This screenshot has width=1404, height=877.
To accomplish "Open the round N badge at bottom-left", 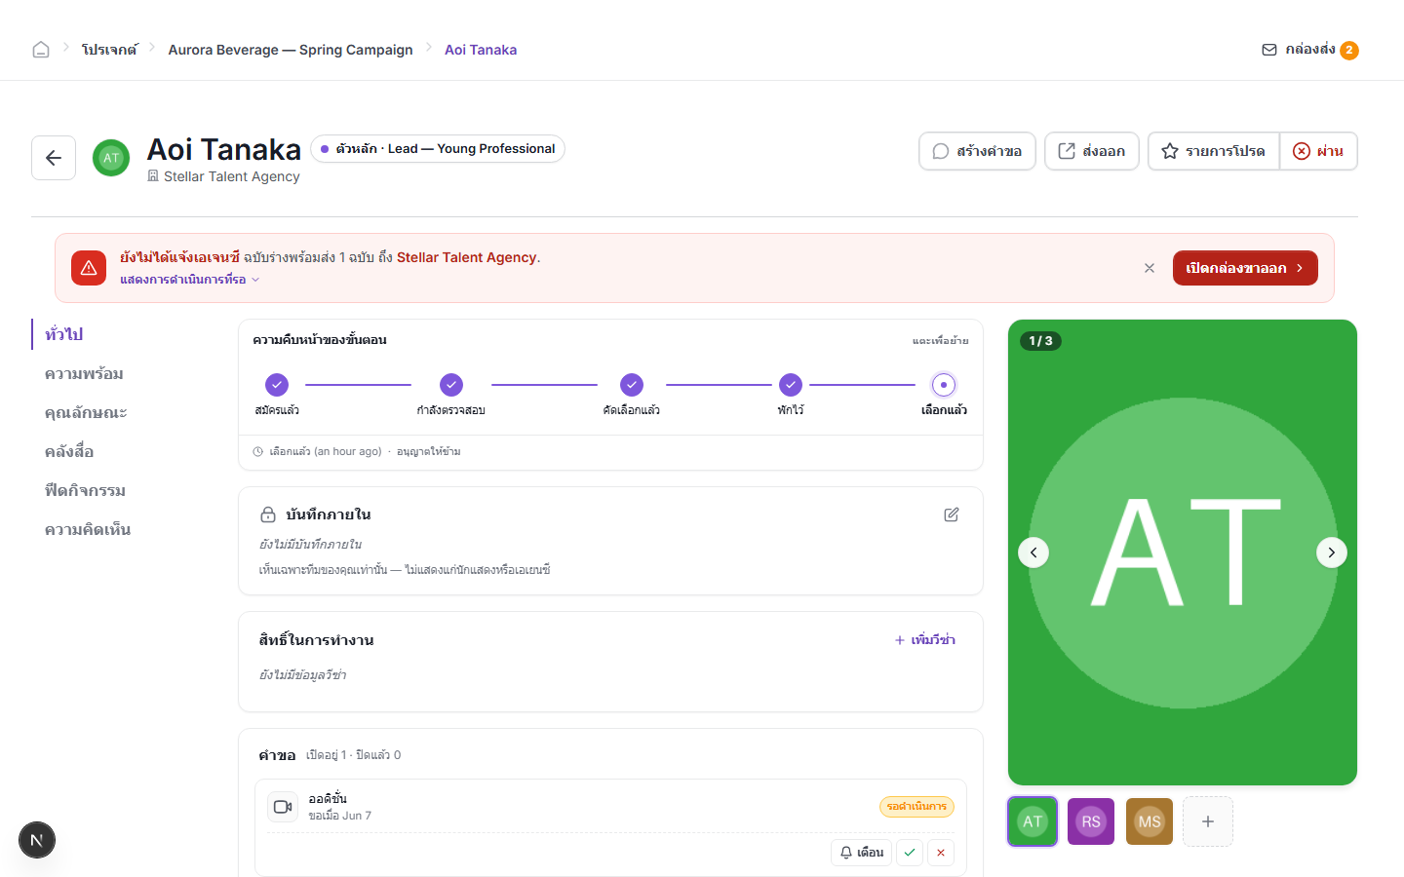I will click(x=37, y=840).
